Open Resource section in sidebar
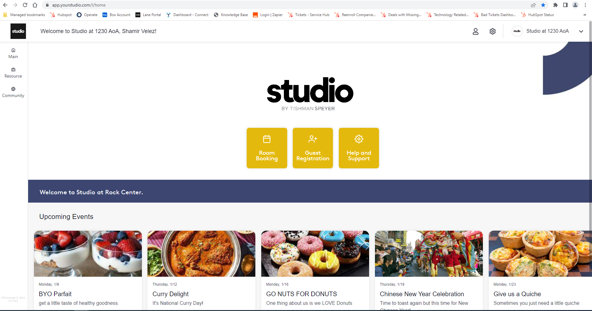 pyautogui.click(x=13, y=73)
